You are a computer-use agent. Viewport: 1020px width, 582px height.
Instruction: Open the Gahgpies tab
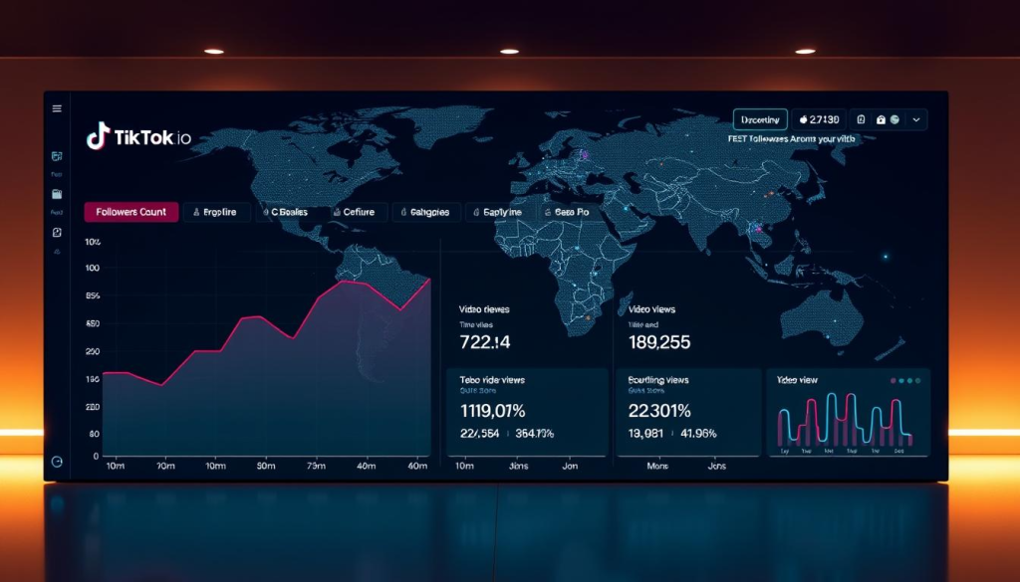point(429,212)
